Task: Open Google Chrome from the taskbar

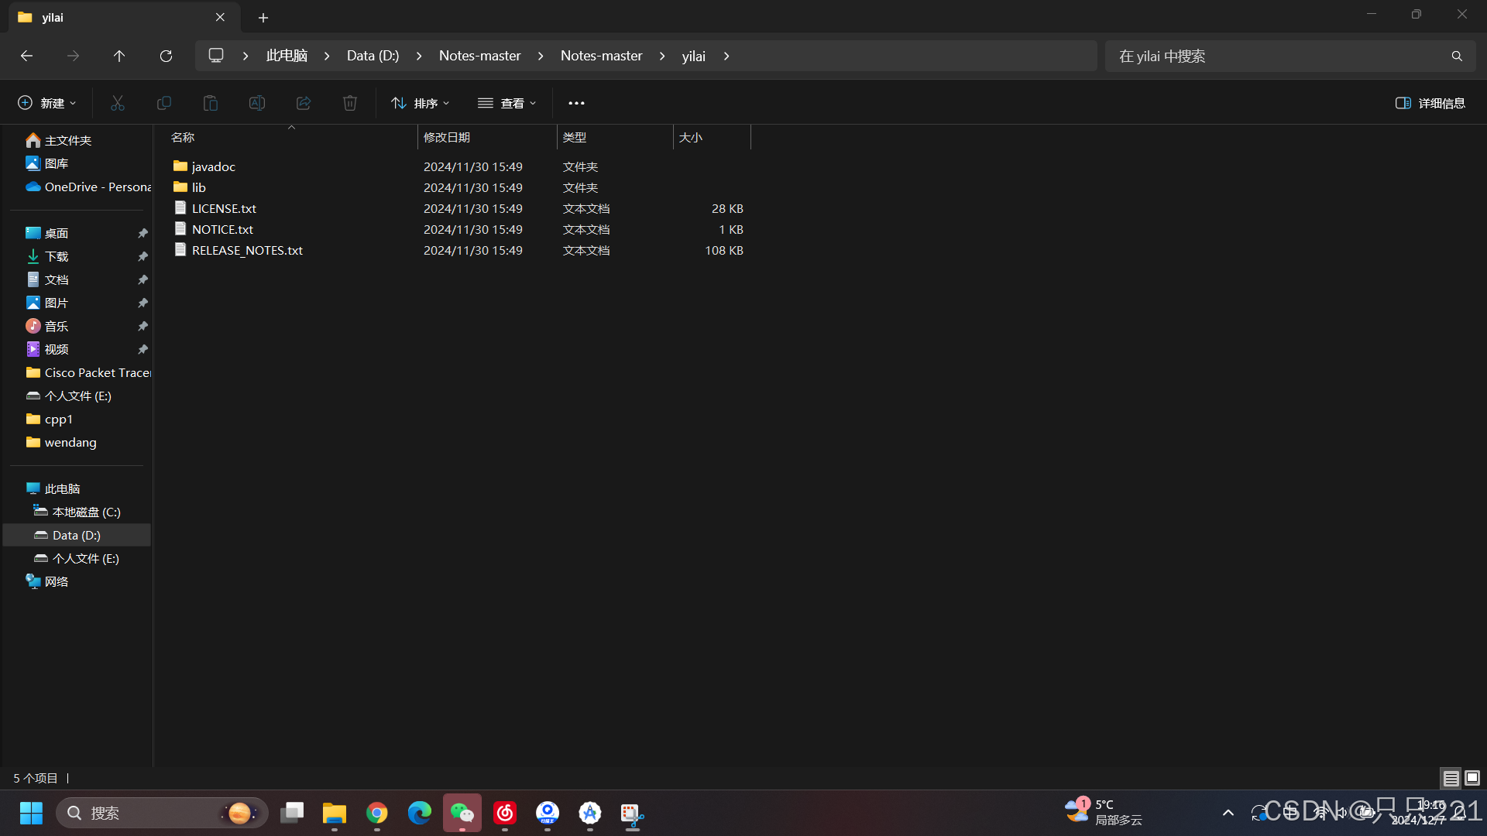Action: (377, 813)
